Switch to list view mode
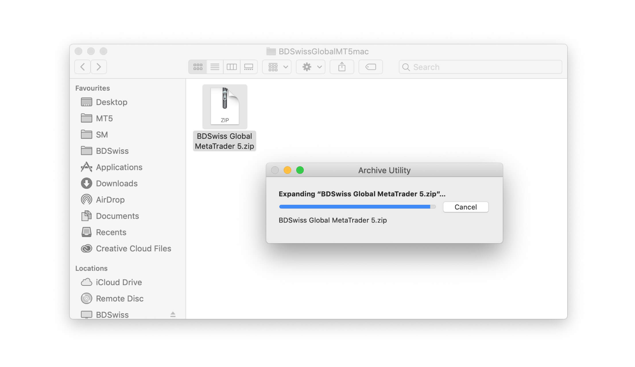635x367 pixels. click(215, 67)
